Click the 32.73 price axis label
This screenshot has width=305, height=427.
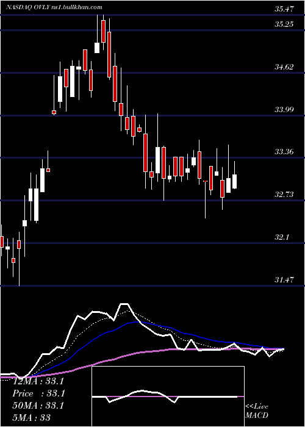click(284, 195)
